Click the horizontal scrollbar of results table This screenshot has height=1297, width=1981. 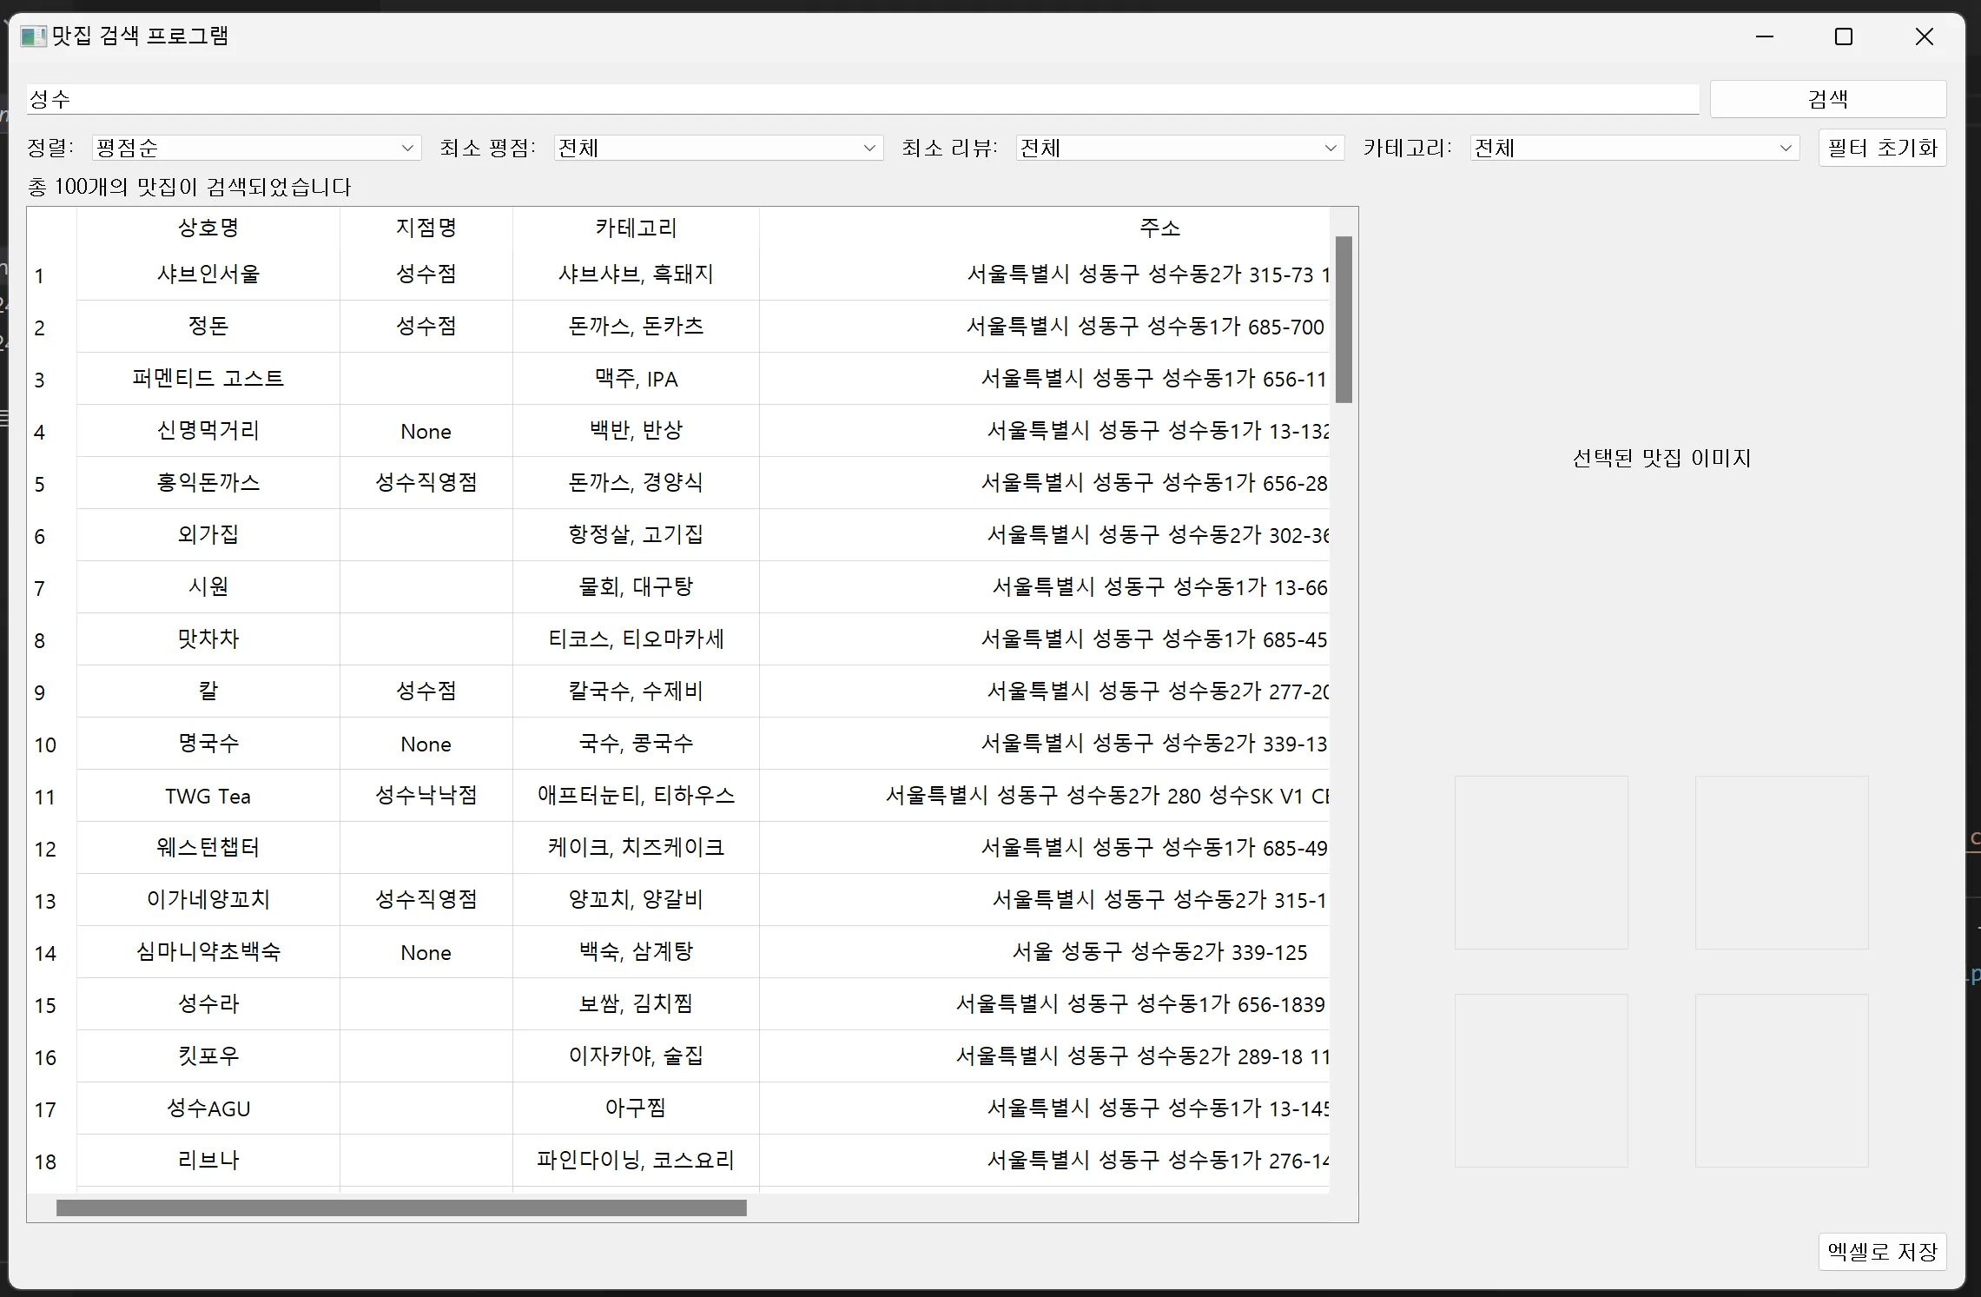401,1208
